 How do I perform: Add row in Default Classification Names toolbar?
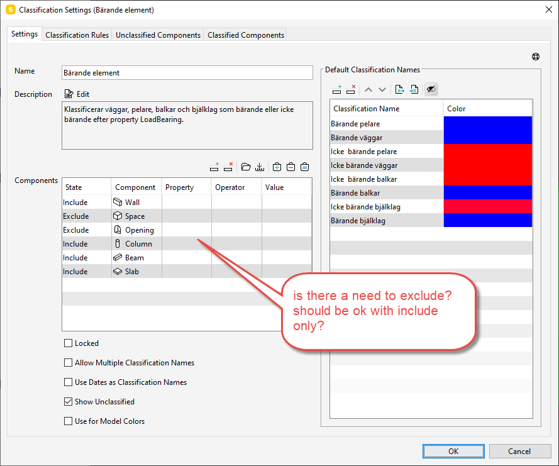click(x=337, y=89)
